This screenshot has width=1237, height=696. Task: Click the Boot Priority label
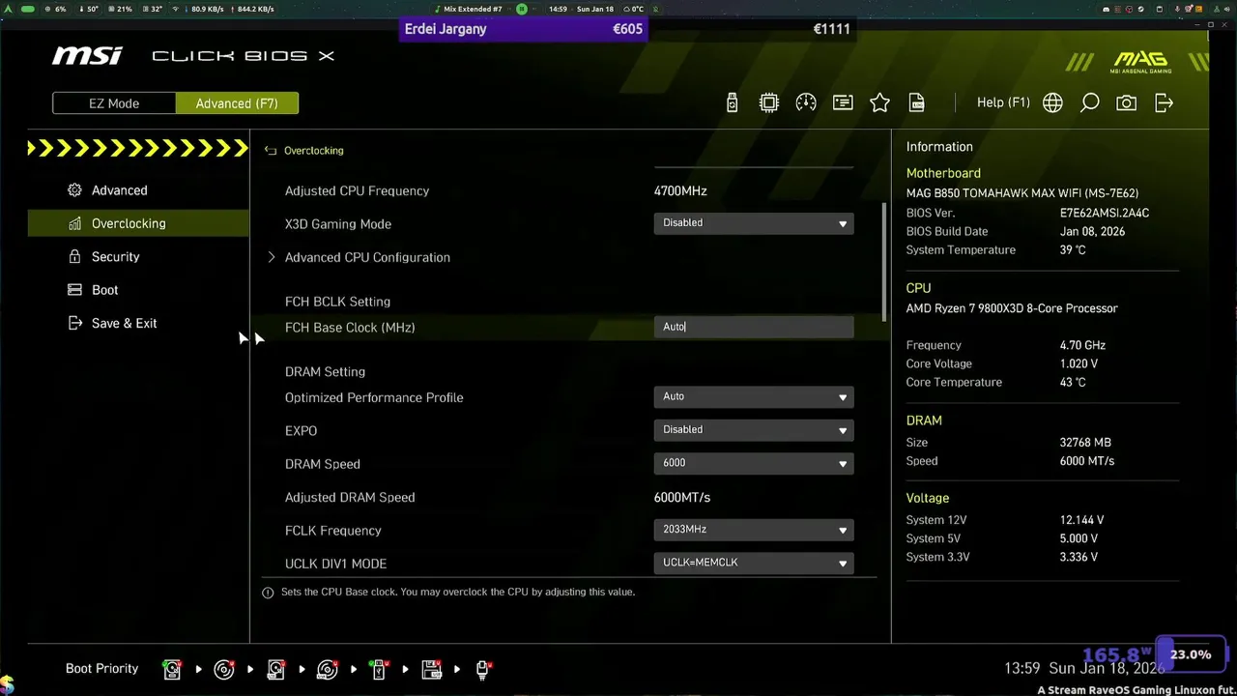click(x=101, y=669)
